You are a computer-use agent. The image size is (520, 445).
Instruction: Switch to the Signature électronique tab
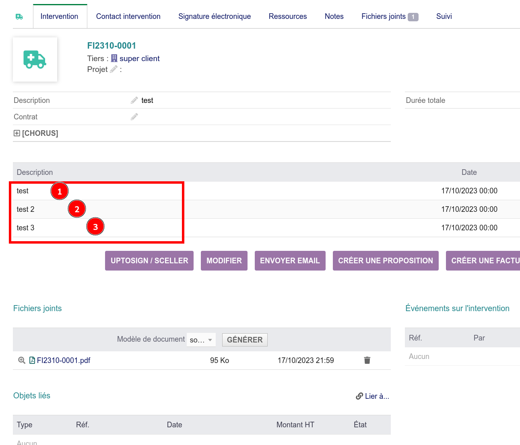215,16
